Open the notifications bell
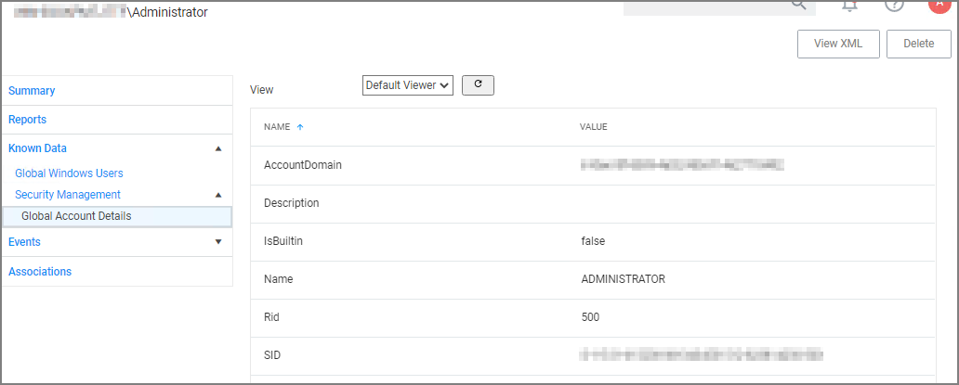 849,5
